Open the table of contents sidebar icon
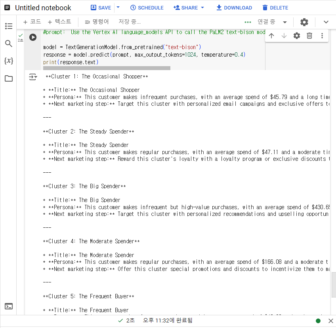Viewport: 336px width, 328px height. tap(9, 26)
